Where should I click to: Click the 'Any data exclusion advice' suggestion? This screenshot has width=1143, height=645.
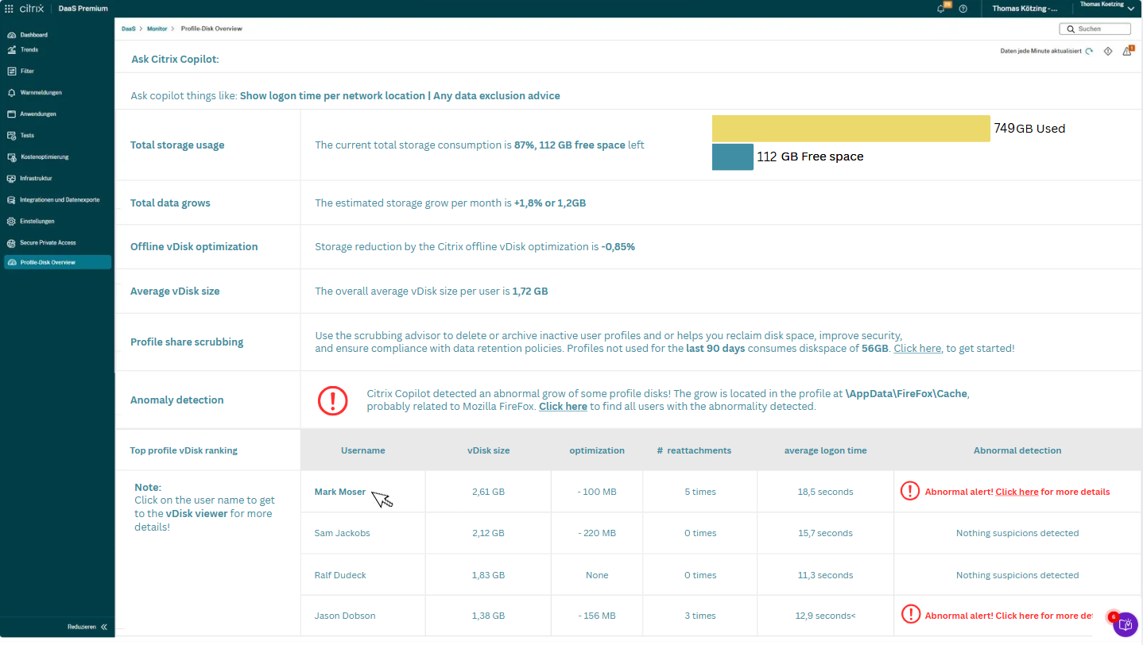pyautogui.click(x=497, y=96)
